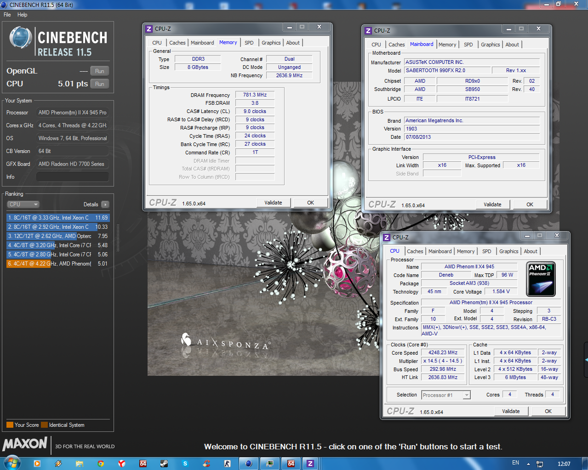Launch Google Chrome from the taskbar
The width and height of the screenshot is (588, 470).
[x=101, y=464]
